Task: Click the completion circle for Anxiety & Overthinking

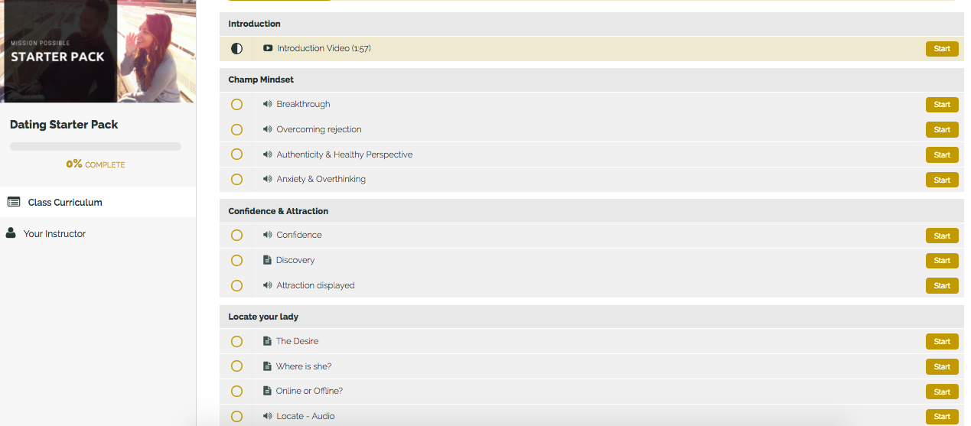Action: [236, 179]
